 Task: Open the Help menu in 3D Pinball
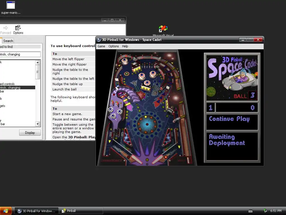coord(125,46)
